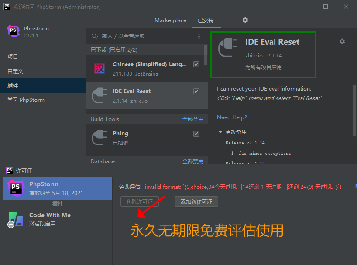The height and width of the screenshot is (265, 357).
Task: Click the IDE Eval Reset plug icon in list
Action: point(100,95)
